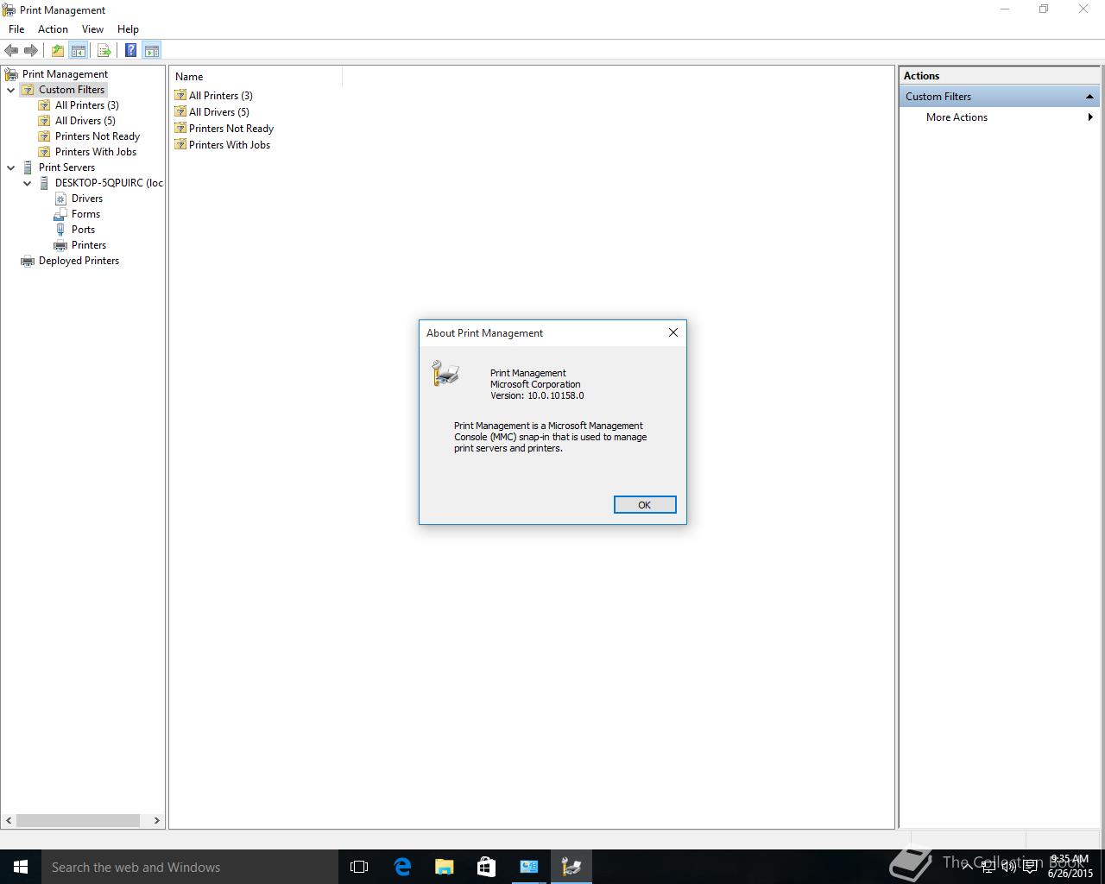1105x884 pixels.
Task: Click the blue Help toolbar icon
Action: click(x=130, y=51)
